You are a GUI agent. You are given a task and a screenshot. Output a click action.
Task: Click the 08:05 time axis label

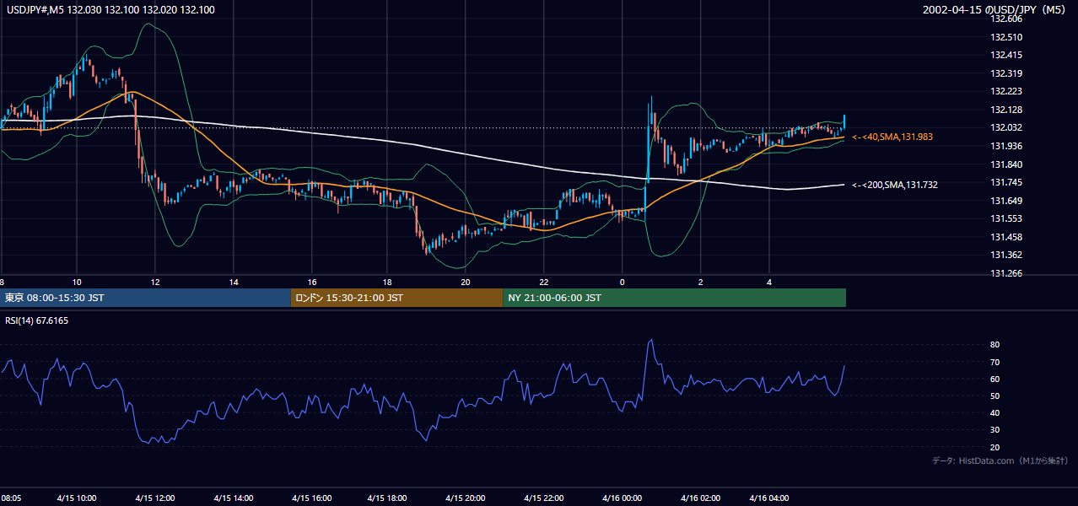(12, 498)
